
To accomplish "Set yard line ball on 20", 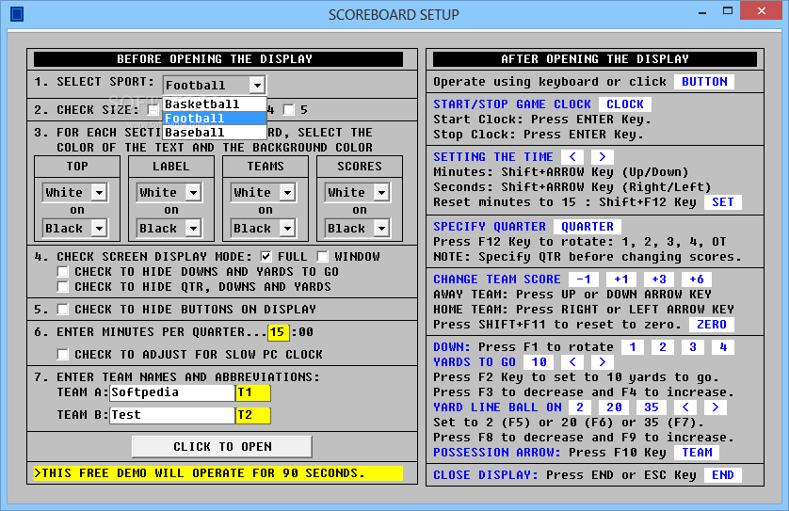I will [x=614, y=407].
